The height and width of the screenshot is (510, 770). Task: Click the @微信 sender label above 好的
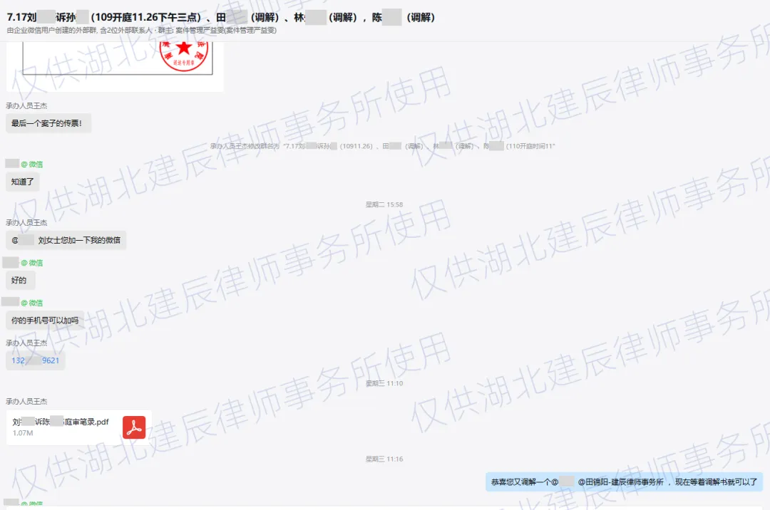[x=32, y=263]
